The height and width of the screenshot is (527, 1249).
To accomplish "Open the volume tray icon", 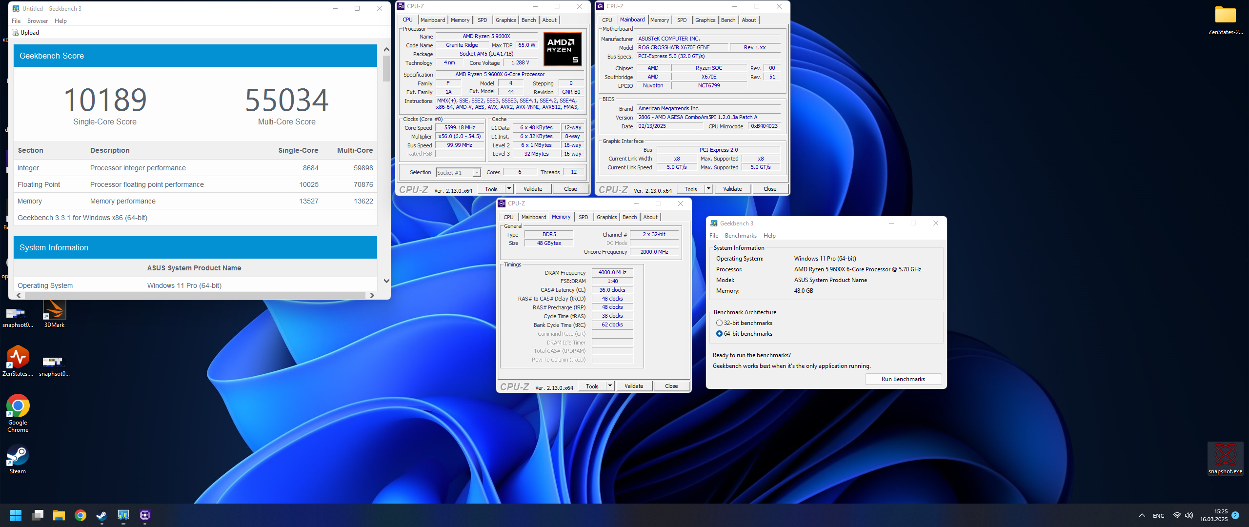I will [x=1189, y=516].
